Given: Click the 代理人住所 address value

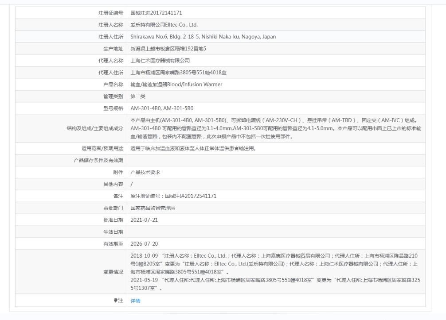Looking at the screenshot, I should [x=178, y=73].
